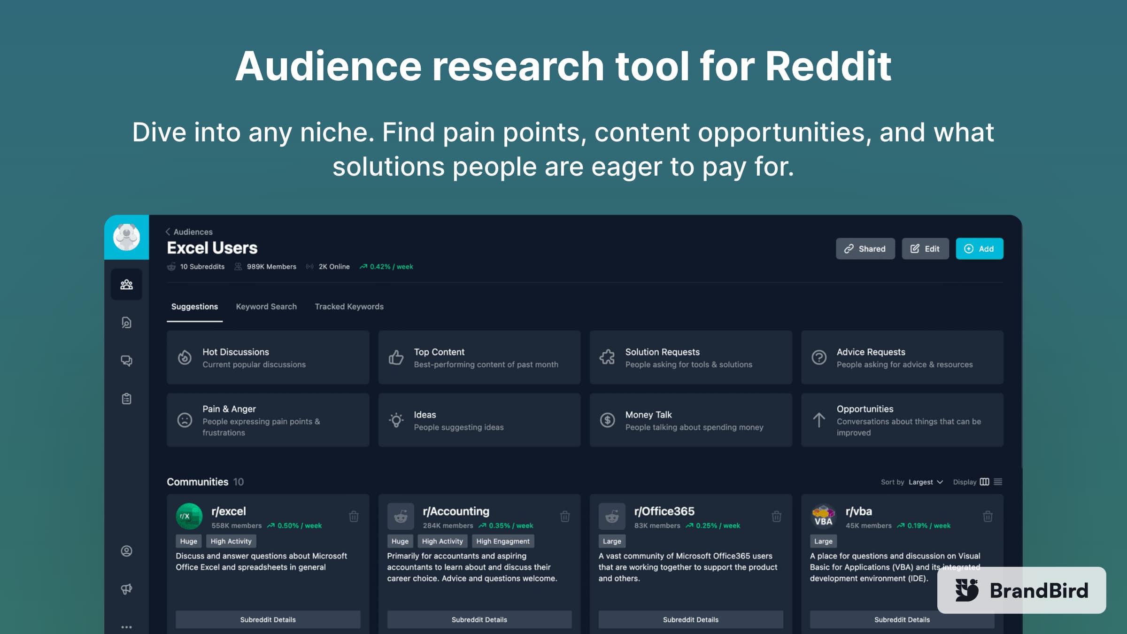
Task: Open the Audiences section in sidebar
Action: point(126,285)
